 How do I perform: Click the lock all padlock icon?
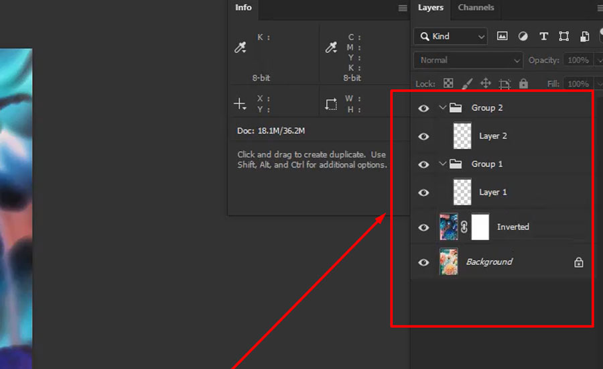(523, 83)
